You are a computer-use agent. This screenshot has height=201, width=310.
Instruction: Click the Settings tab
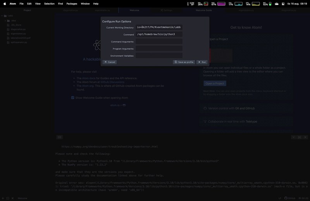point(167,10)
